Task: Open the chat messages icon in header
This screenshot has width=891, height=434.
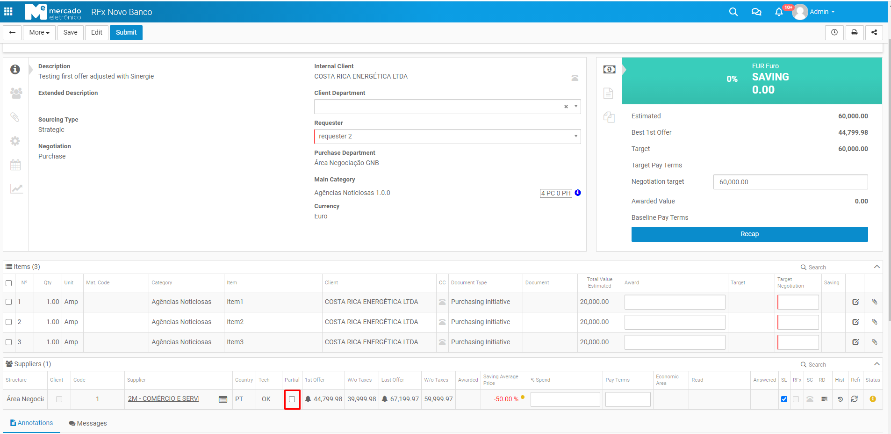Action: [756, 12]
